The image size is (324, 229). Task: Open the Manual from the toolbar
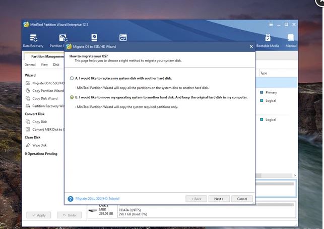click(291, 41)
